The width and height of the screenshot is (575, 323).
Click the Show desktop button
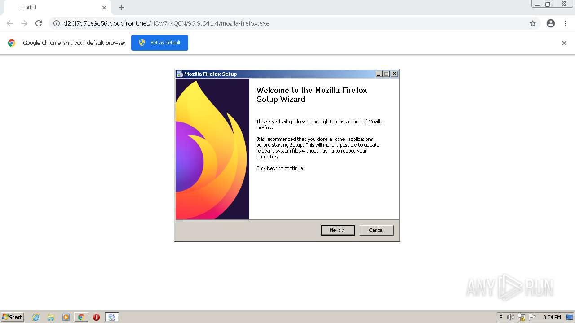(570, 317)
